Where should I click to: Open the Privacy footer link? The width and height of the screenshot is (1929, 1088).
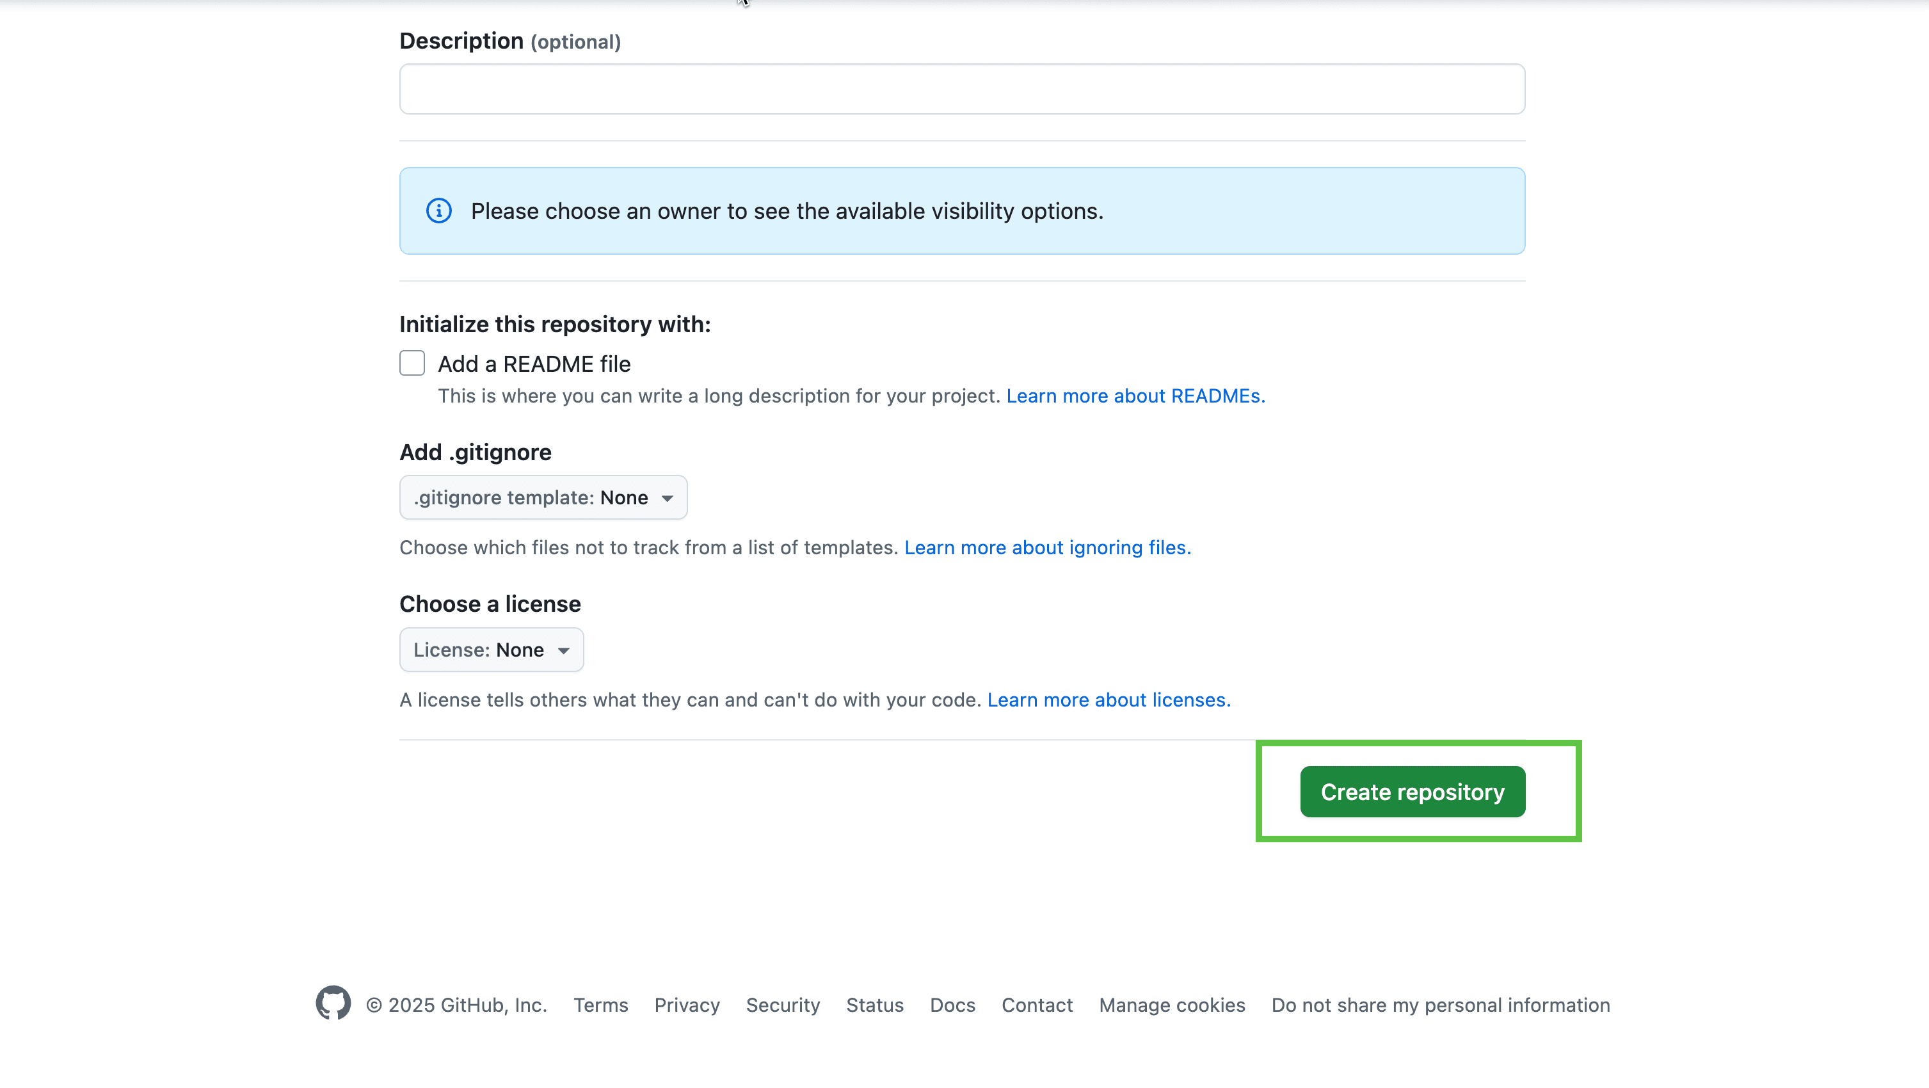[687, 1005]
